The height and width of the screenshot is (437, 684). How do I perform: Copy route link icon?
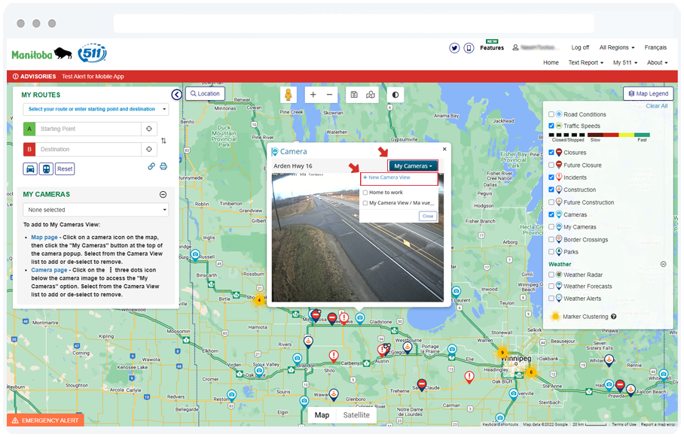click(x=151, y=166)
